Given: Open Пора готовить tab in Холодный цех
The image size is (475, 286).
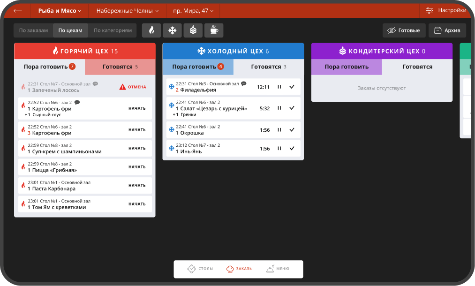Looking at the screenshot, I should 198,67.
